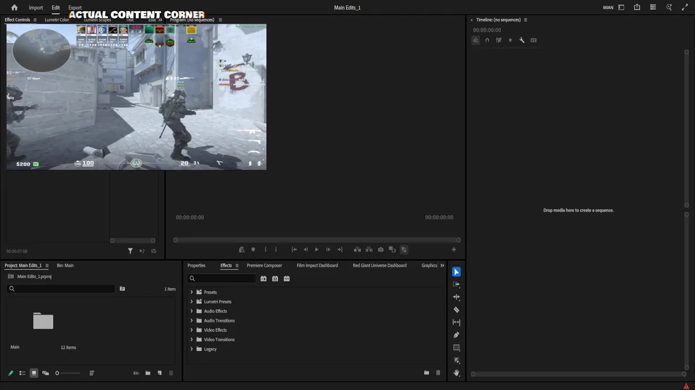
Task: Select the Main bin folder thumbnail
Action: pyautogui.click(x=43, y=321)
